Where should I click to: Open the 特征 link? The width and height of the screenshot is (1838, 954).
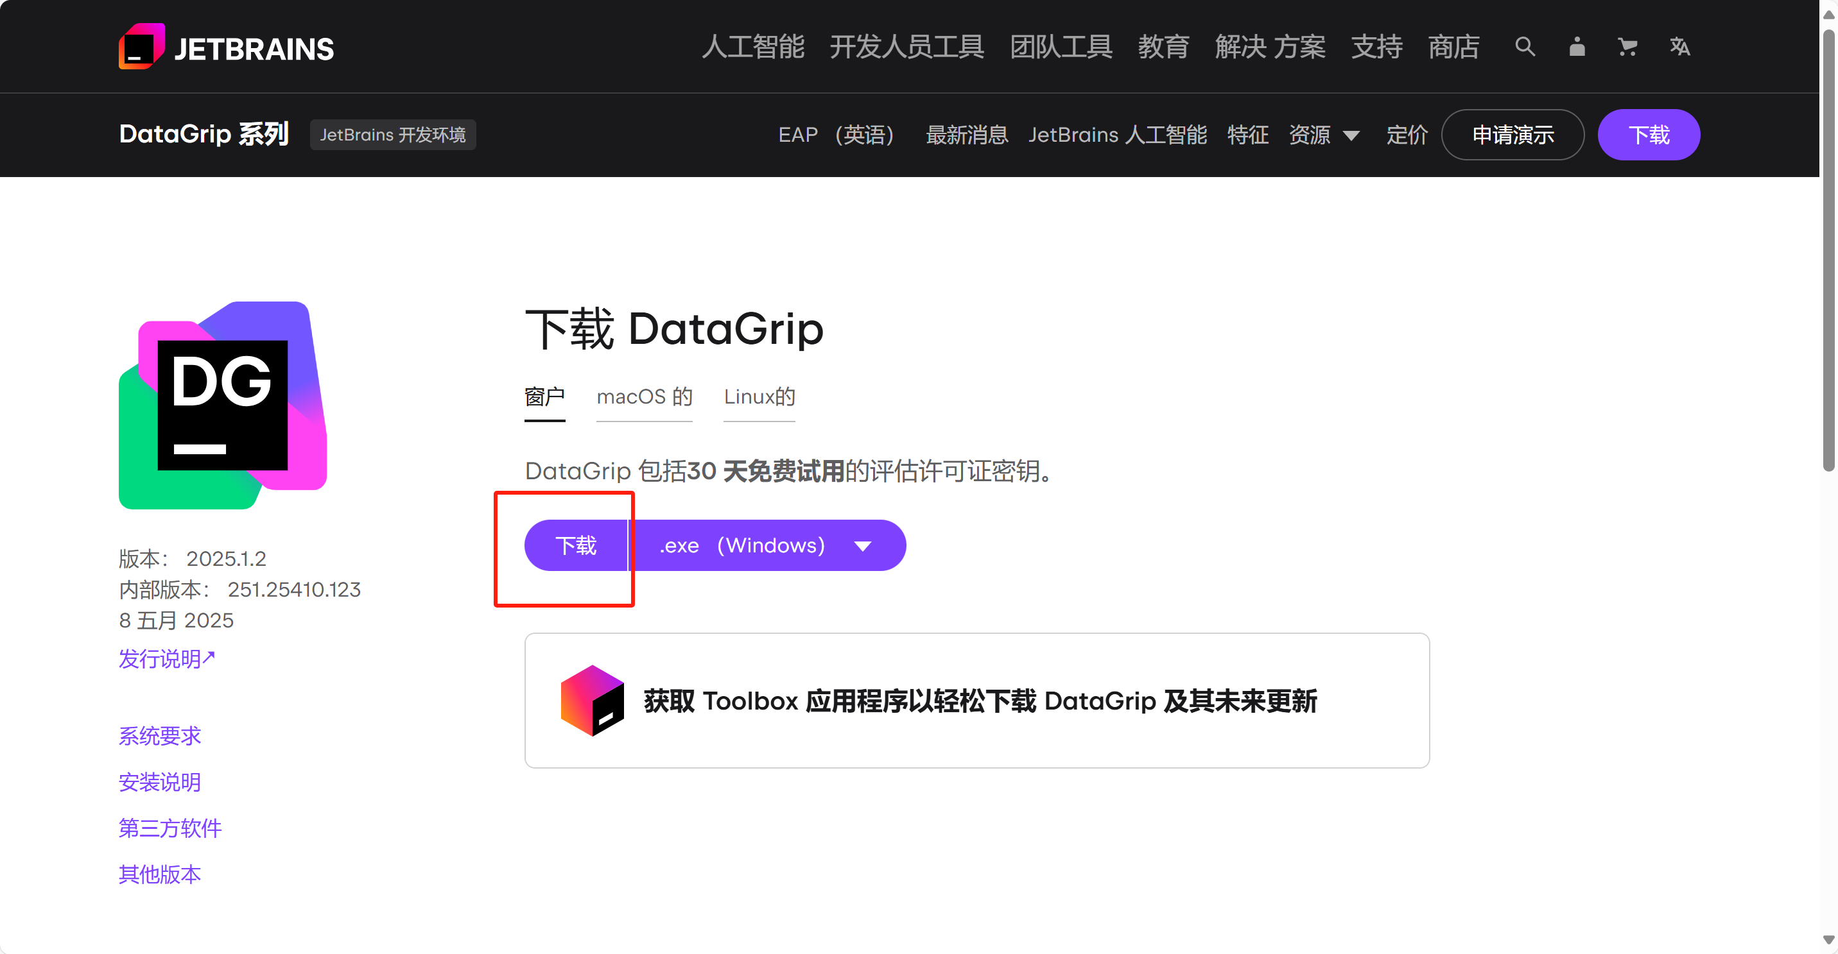1248,135
